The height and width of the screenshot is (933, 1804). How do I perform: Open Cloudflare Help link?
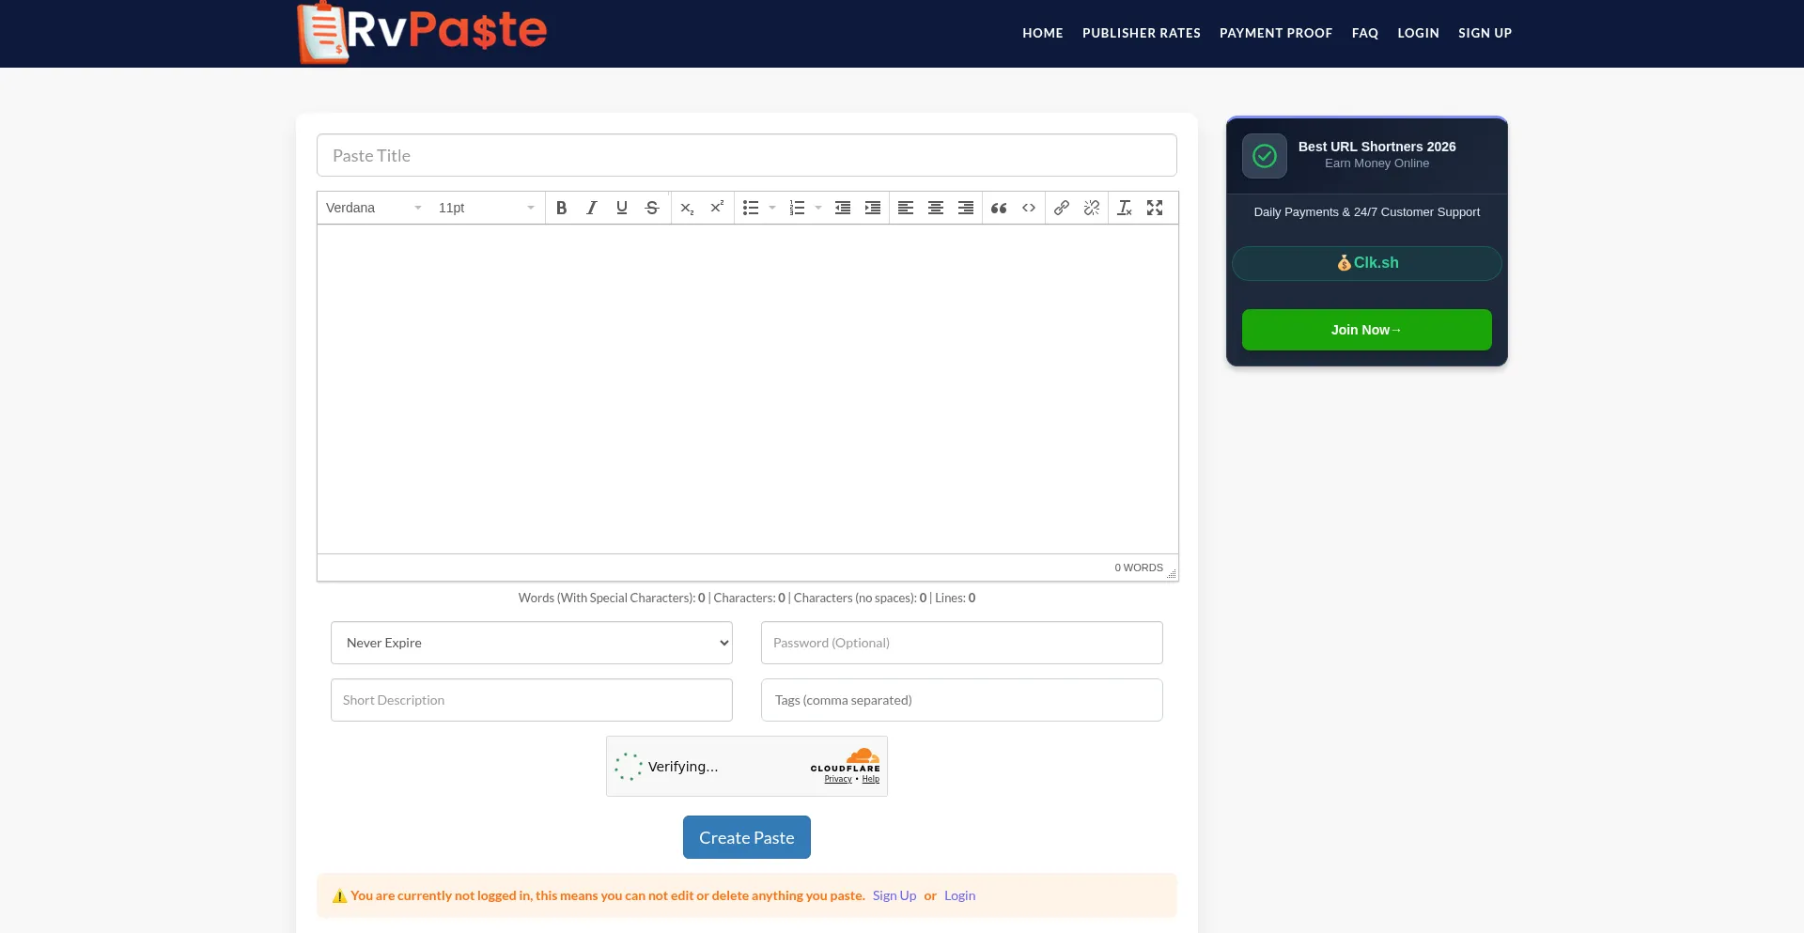(871, 779)
